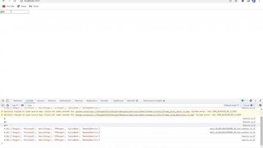Select the logged 'goo' console message
263x148 pixels.
pyautogui.click(x=6, y=125)
